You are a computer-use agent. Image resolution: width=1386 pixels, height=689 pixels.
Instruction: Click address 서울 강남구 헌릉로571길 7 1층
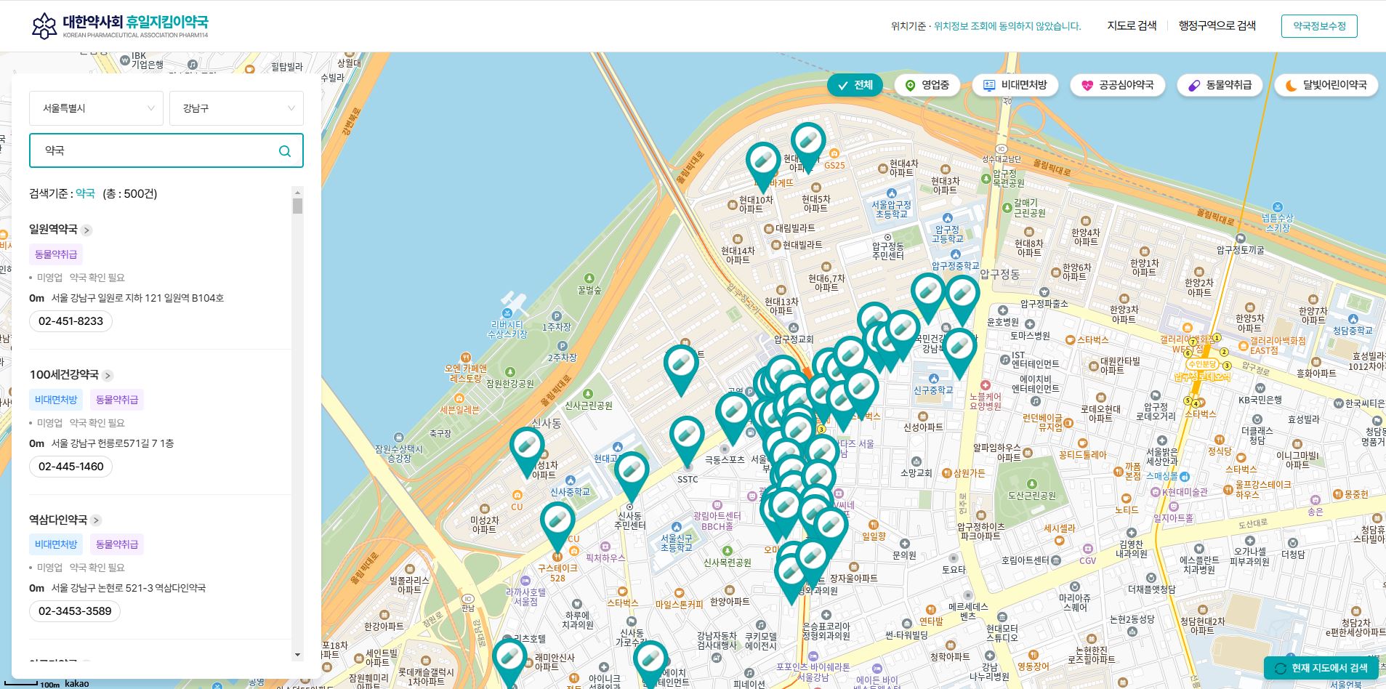pyautogui.click(x=113, y=443)
